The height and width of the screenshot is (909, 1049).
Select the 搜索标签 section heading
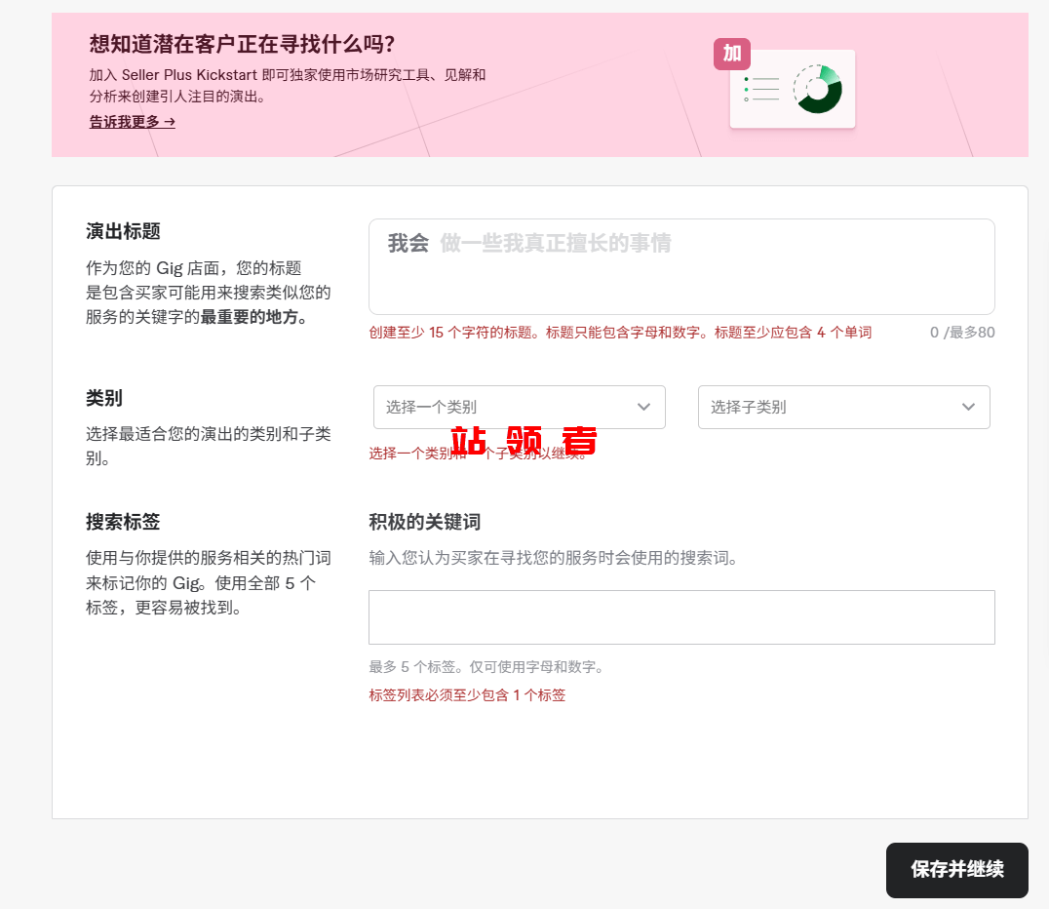click(x=123, y=522)
